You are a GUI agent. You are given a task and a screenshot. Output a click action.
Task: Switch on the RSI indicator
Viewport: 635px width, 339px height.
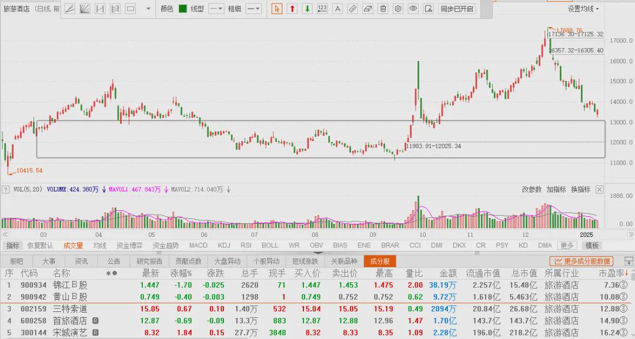246,245
